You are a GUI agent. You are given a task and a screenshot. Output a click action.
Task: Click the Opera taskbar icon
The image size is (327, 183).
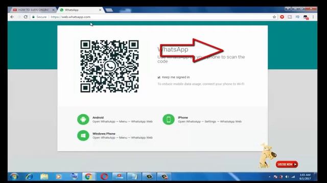(104, 176)
